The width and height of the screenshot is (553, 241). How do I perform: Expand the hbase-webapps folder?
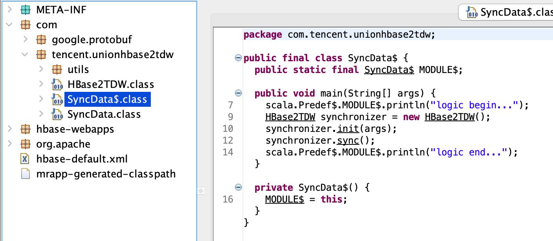point(10,129)
